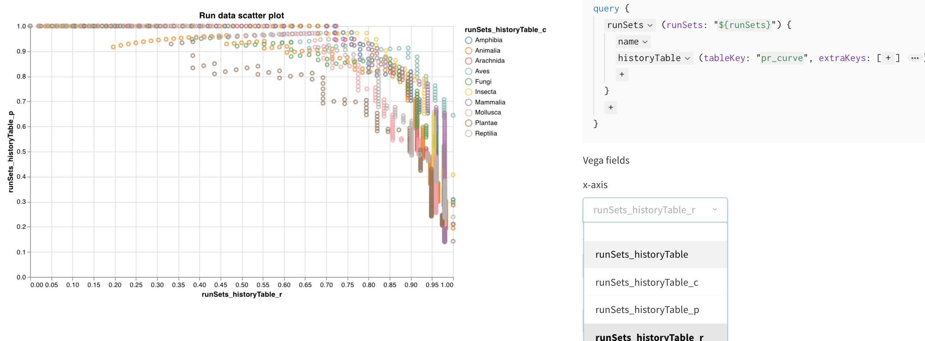Image resolution: width=925 pixels, height=341 pixels.
Task: Open the name field dropdown
Action: click(x=646, y=42)
